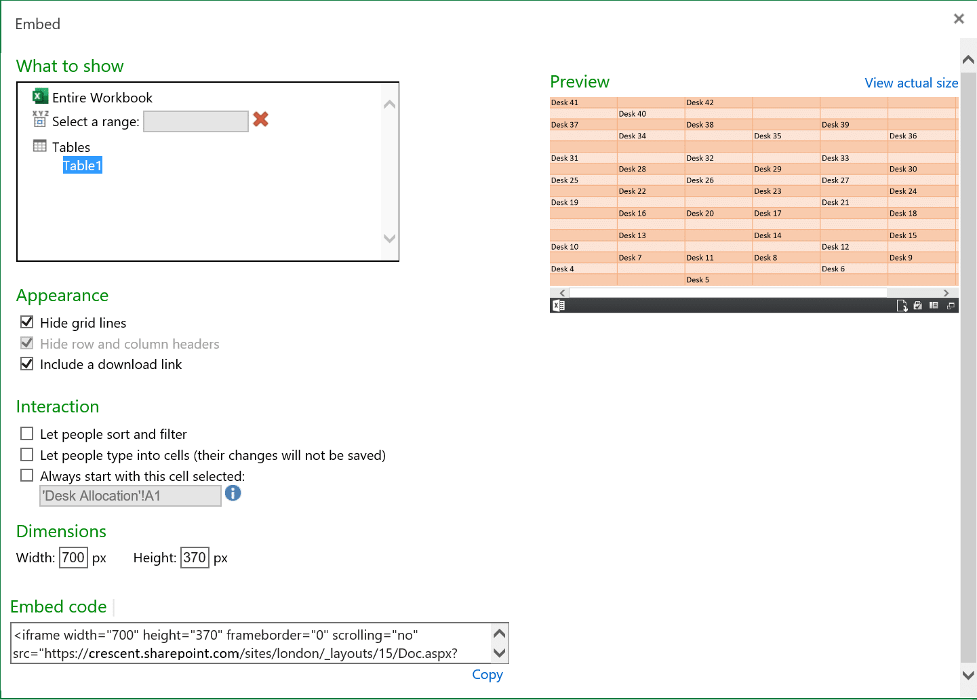
Task: Click the 'Desk Allocation'!A1 cell reference box
Action: tap(129, 496)
